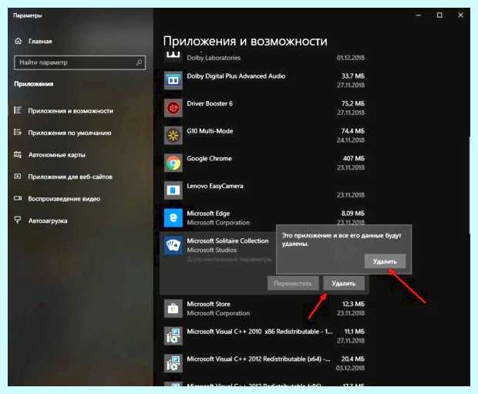Click the 03.12.2018 install date

pyautogui.click(x=350, y=368)
